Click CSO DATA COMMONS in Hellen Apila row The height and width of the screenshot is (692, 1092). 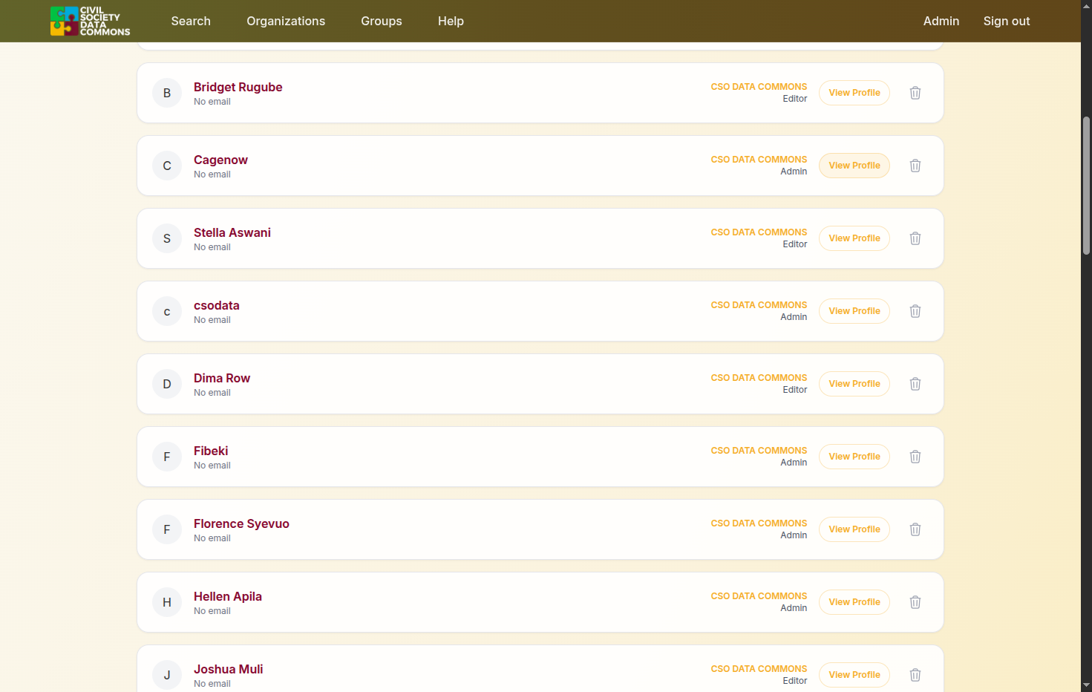[759, 596]
